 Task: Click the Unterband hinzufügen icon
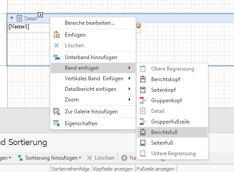point(56,57)
